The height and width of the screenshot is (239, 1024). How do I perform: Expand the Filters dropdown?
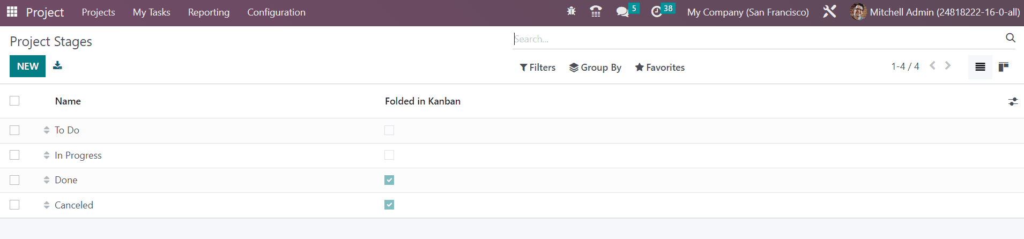click(538, 68)
